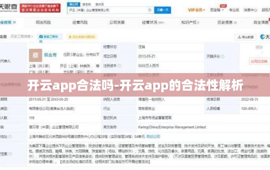Click the 商务服务业 industry value
This screenshot has width=270, height=170.
point(147,109)
